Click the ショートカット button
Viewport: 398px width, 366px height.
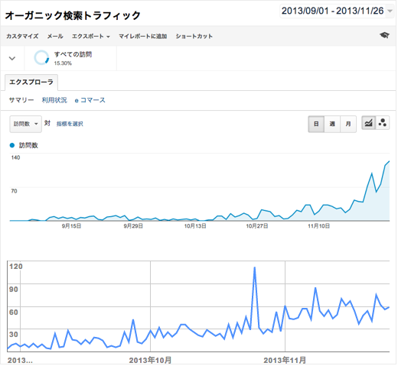click(x=194, y=36)
